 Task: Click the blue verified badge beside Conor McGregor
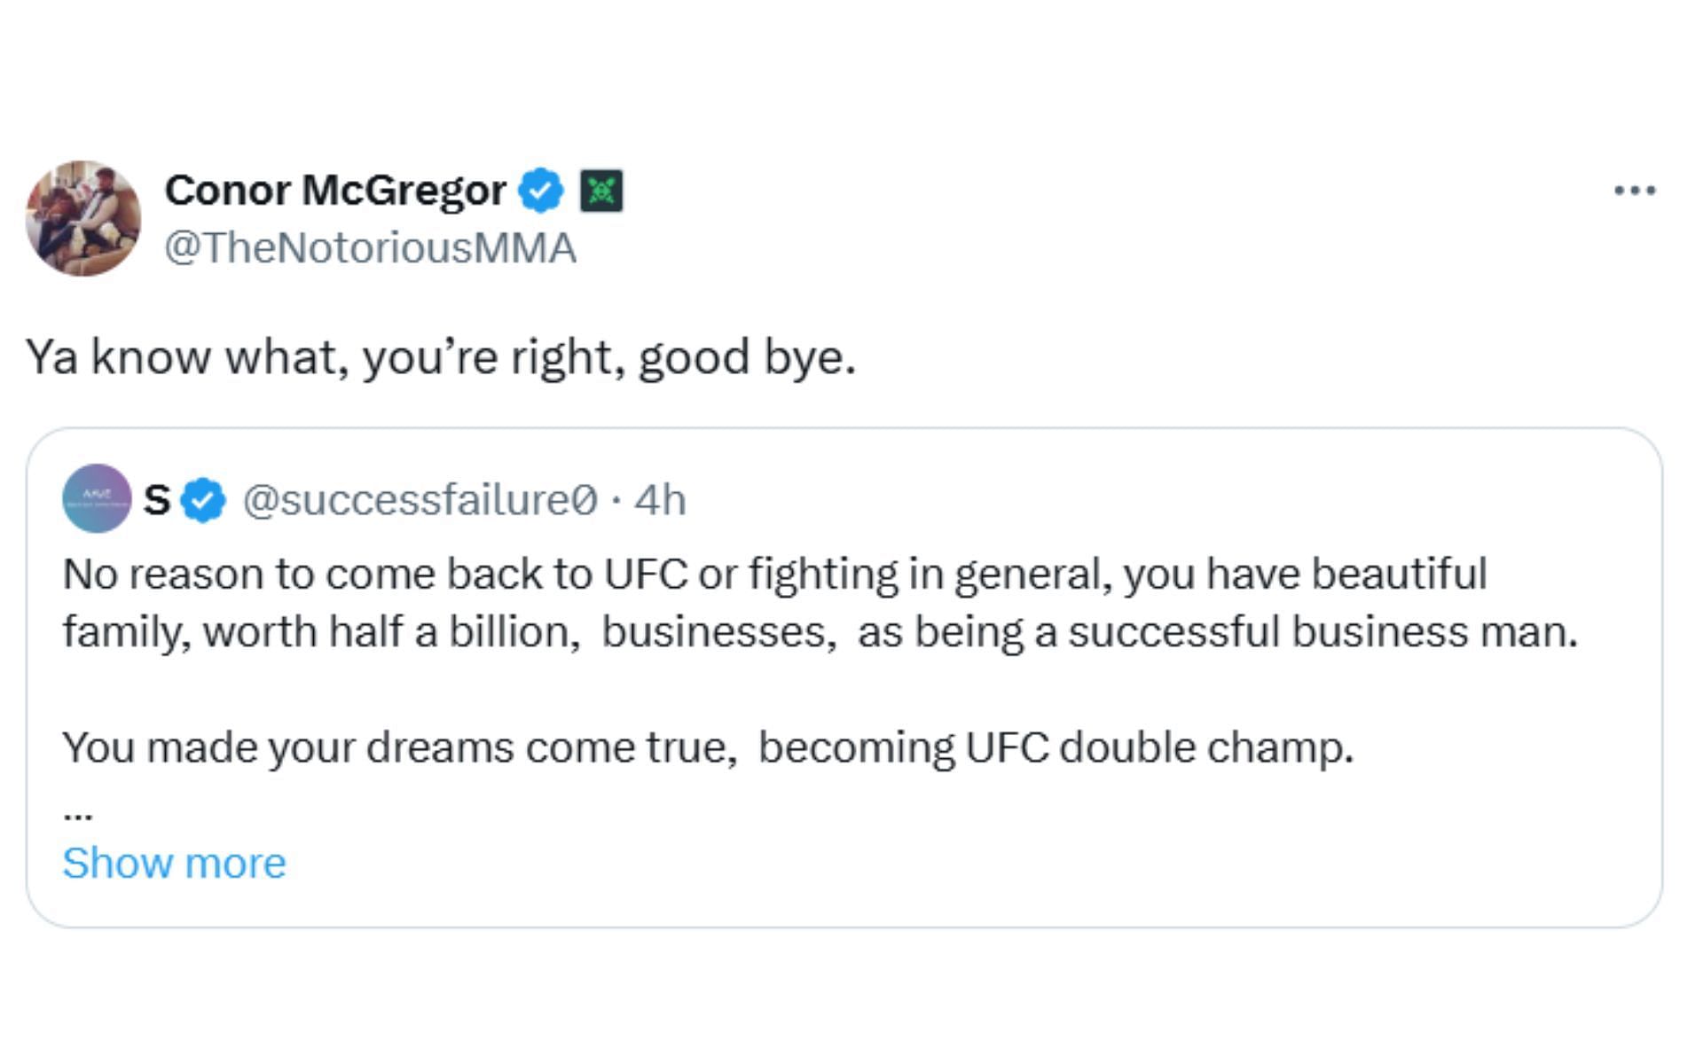541,191
